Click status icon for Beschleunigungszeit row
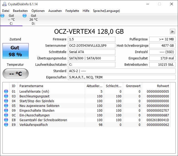This screenshot has width=178, height=156. click(6, 96)
